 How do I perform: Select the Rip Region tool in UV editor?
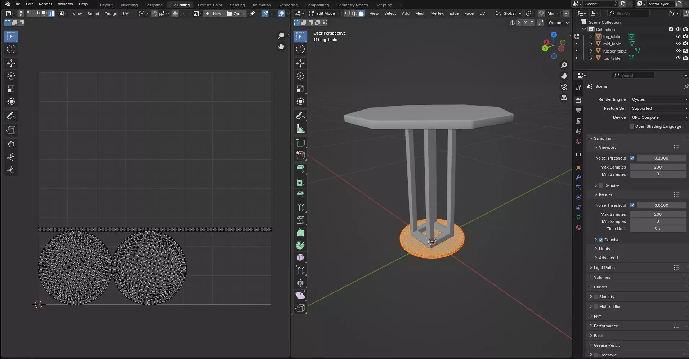pos(11,130)
